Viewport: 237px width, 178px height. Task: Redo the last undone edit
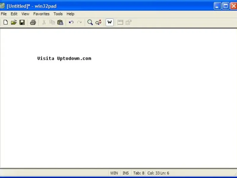(x=79, y=23)
